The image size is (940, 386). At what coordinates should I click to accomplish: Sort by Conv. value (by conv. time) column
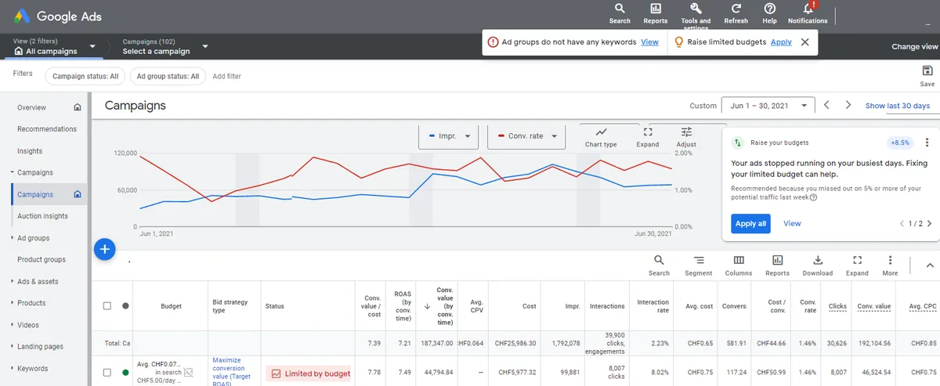(444, 305)
